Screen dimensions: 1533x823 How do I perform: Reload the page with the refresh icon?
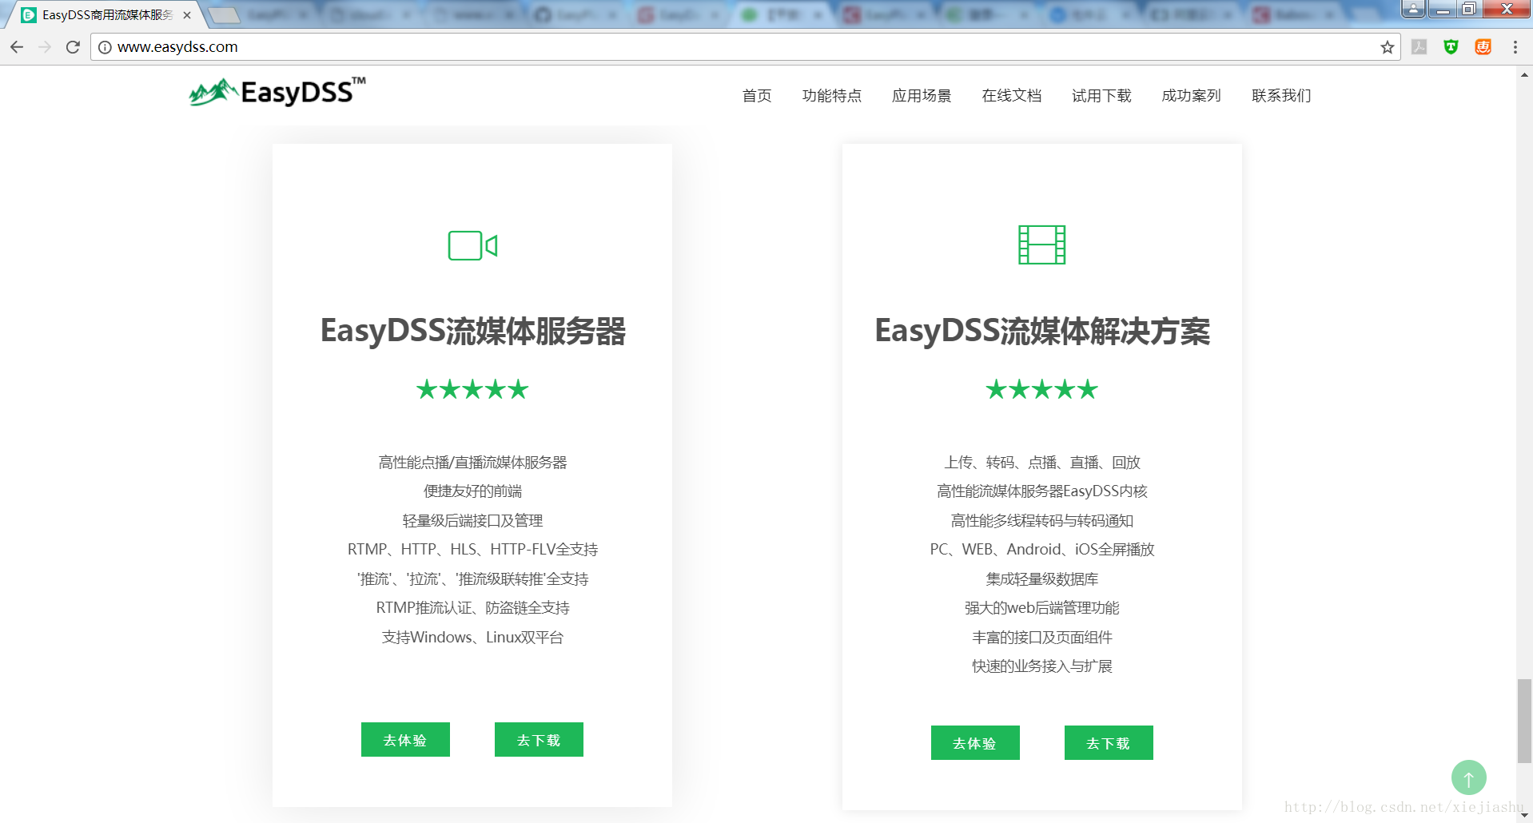click(73, 47)
